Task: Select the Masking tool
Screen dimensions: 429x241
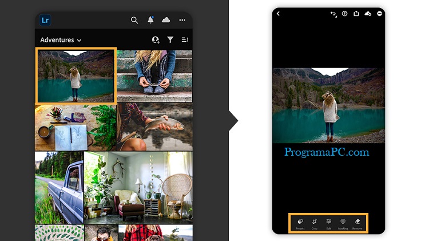Action: pos(343,222)
